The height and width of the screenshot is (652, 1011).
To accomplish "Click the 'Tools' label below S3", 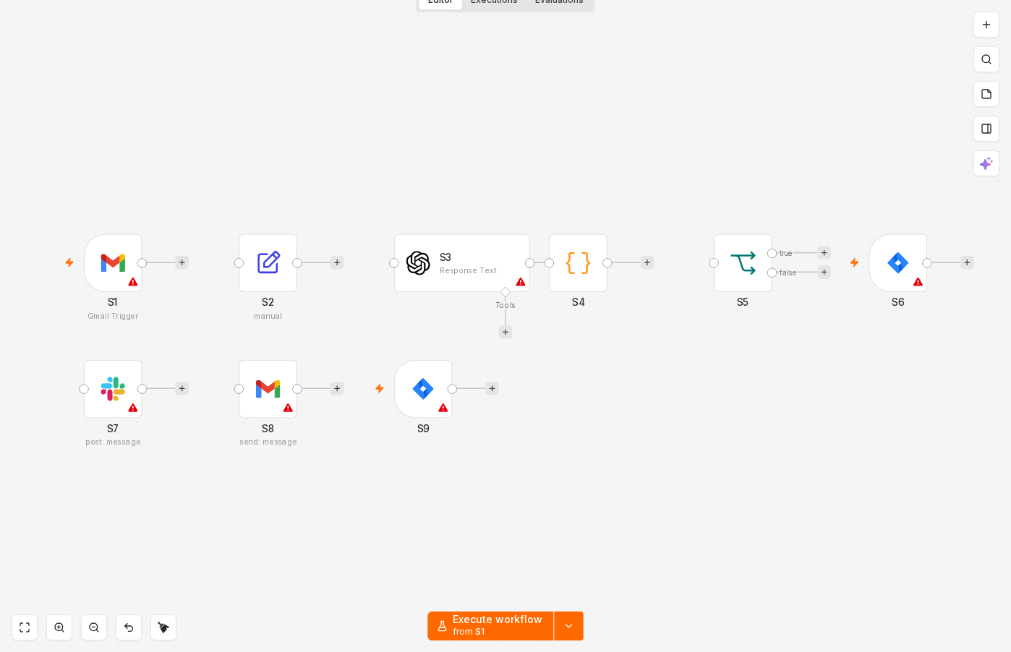I will tap(505, 305).
